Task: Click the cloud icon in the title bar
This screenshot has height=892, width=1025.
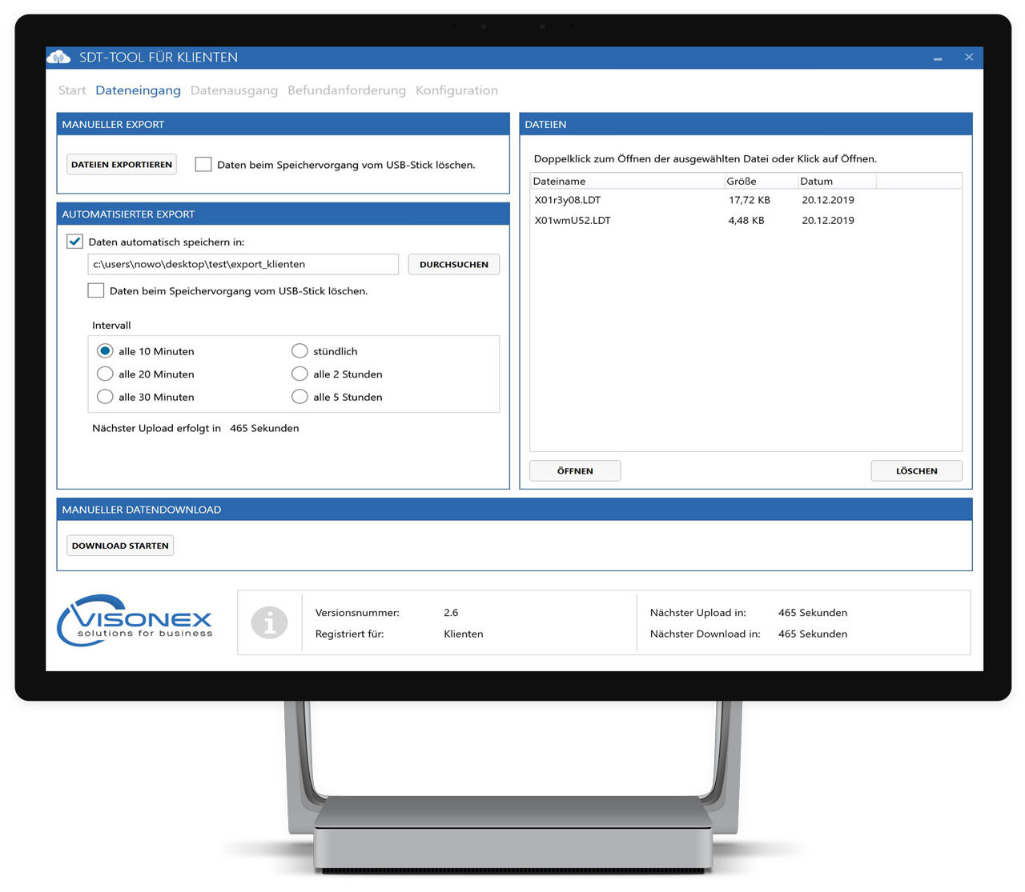Action: tap(58, 57)
